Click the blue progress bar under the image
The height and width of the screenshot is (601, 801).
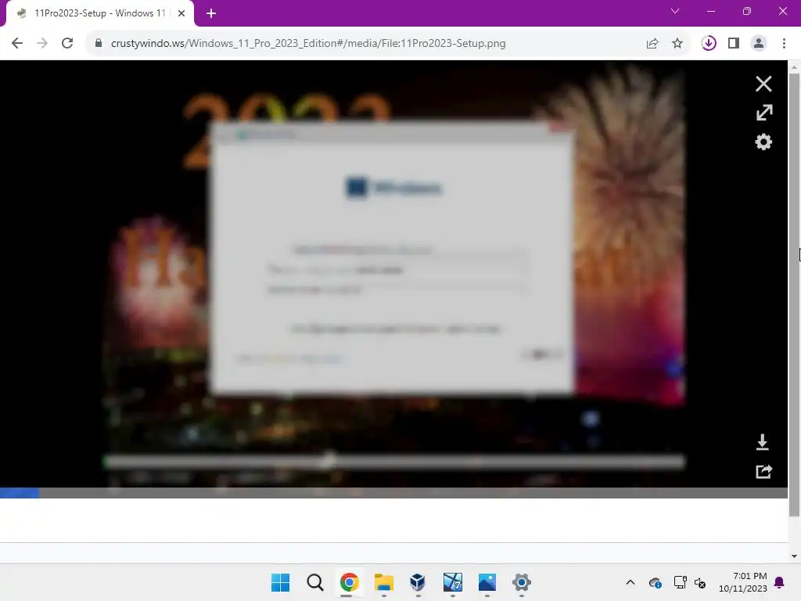coord(20,493)
